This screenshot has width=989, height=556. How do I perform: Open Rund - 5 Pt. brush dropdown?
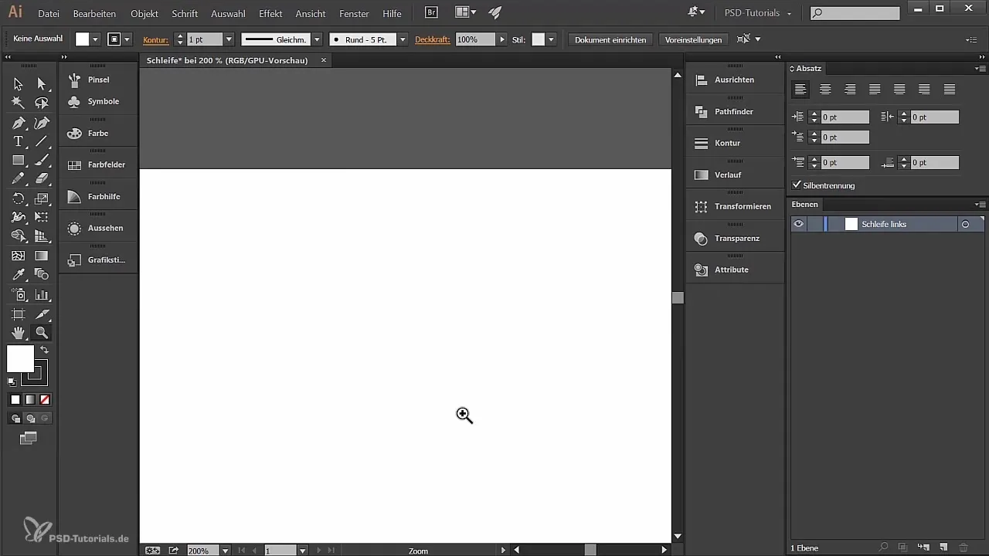point(402,39)
